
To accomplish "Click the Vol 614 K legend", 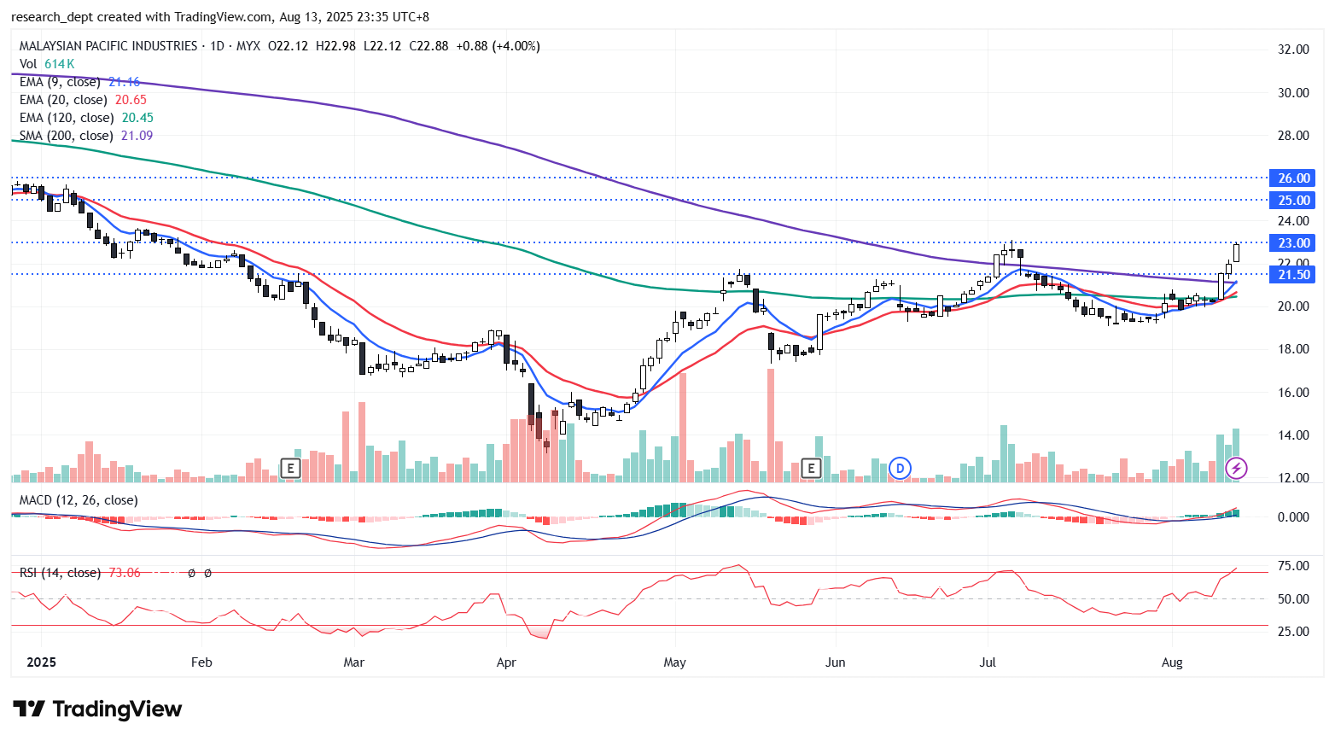I will 47,64.
